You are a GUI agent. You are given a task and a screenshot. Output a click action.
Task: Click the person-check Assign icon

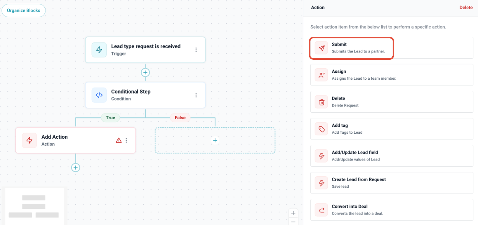pyautogui.click(x=321, y=75)
